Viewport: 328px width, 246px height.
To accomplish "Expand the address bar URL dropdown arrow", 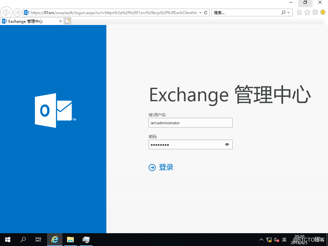I will point(200,13).
